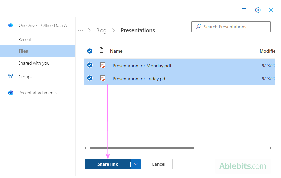Screen dimensions: 281x178
Task: Go to Blog folder in breadcrumb
Action: [x=101, y=30]
